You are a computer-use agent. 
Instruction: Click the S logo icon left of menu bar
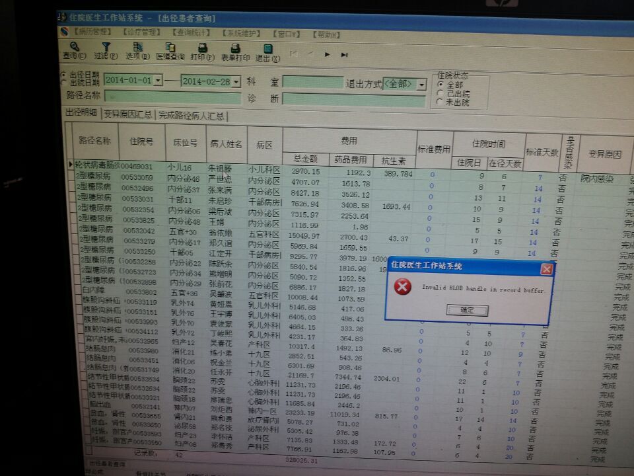[64, 31]
